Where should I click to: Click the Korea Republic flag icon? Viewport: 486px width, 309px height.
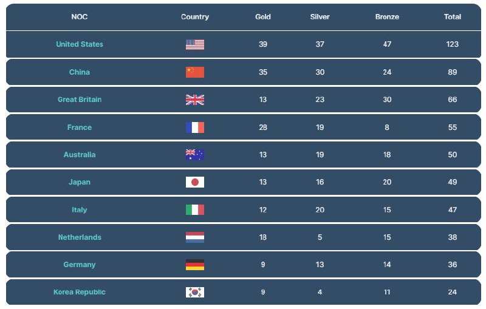(195, 292)
